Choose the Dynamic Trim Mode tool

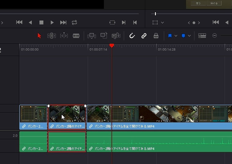click(64, 36)
